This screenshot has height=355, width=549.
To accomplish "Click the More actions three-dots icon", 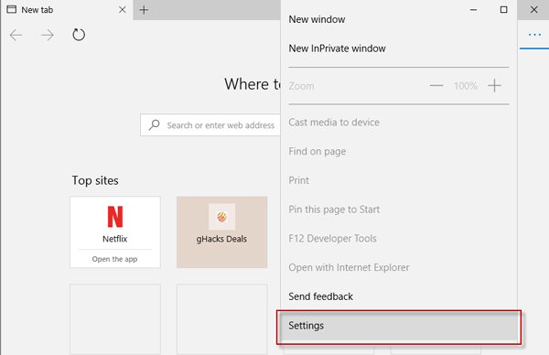I will (534, 35).
